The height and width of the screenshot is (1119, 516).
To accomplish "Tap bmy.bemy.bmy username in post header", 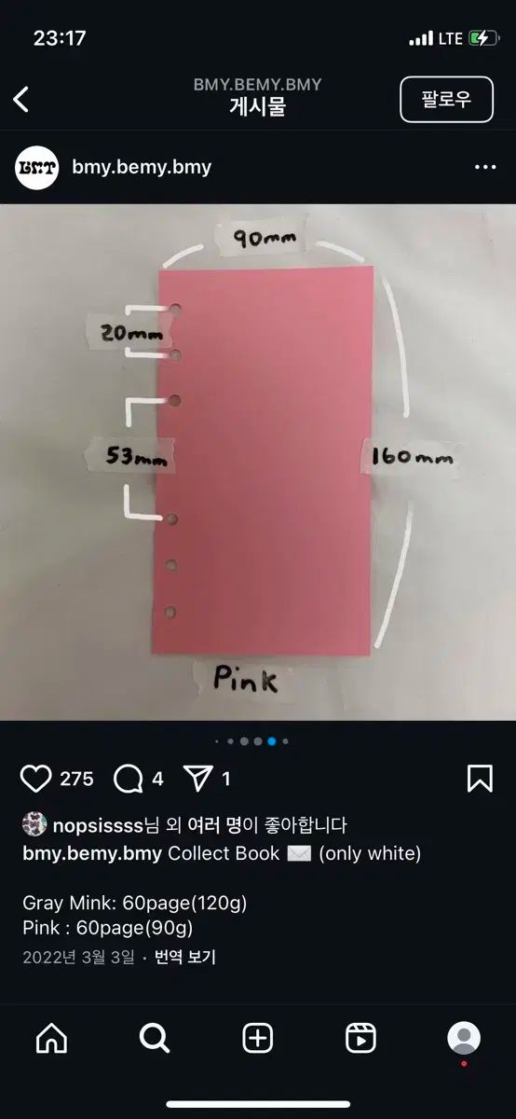I will 142,168.
